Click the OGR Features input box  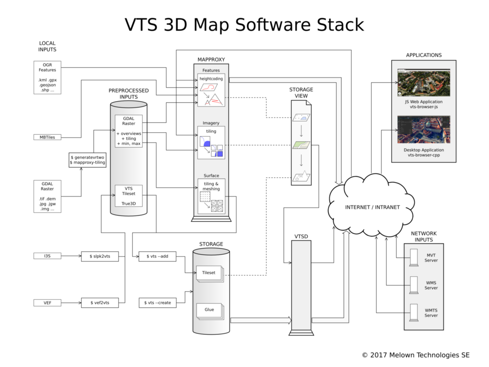click(x=47, y=77)
